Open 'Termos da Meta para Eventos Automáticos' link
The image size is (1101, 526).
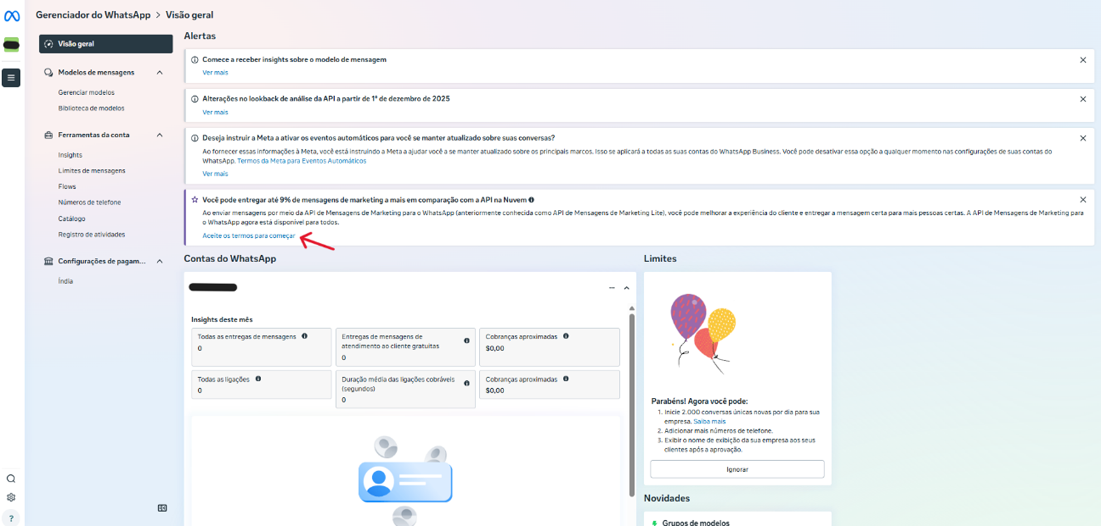point(302,161)
